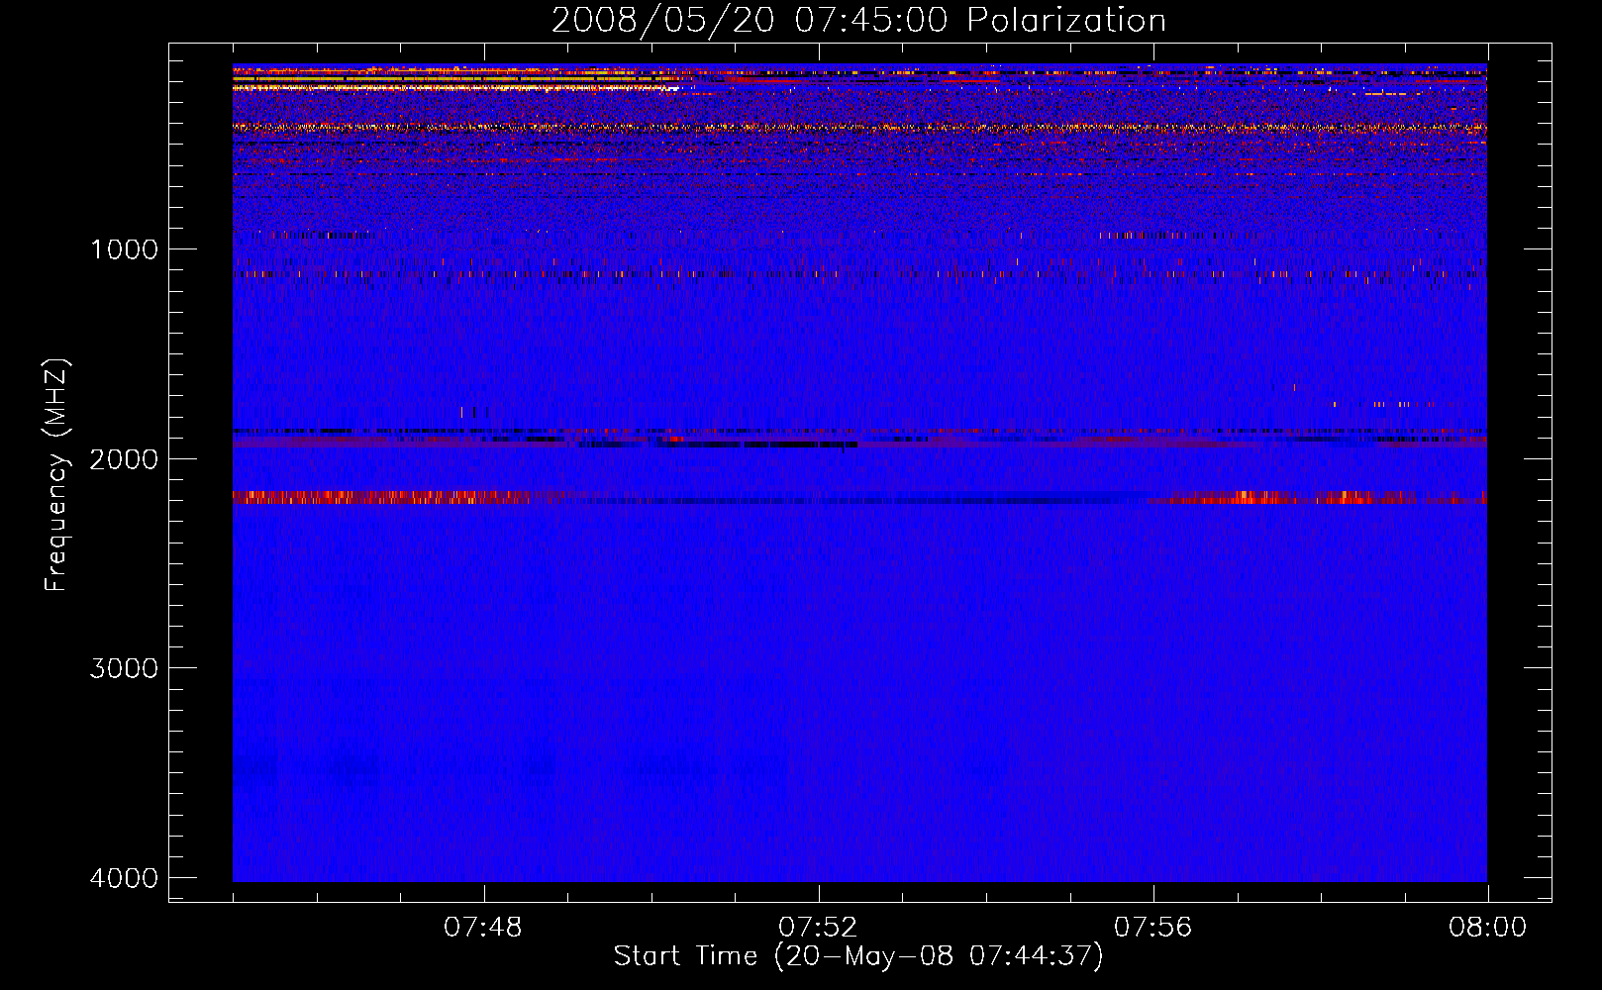Click the 08:00 time axis label
This screenshot has height=990, width=1602.
pyautogui.click(x=1487, y=928)
